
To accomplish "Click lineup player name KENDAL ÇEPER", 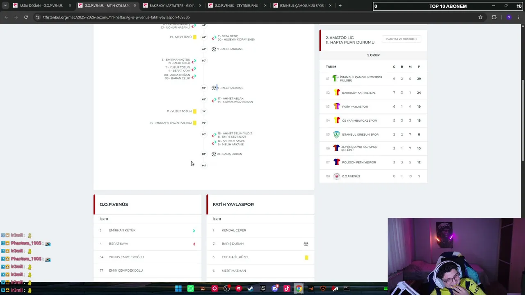I will pyautogui.click(x=234, y=230).
